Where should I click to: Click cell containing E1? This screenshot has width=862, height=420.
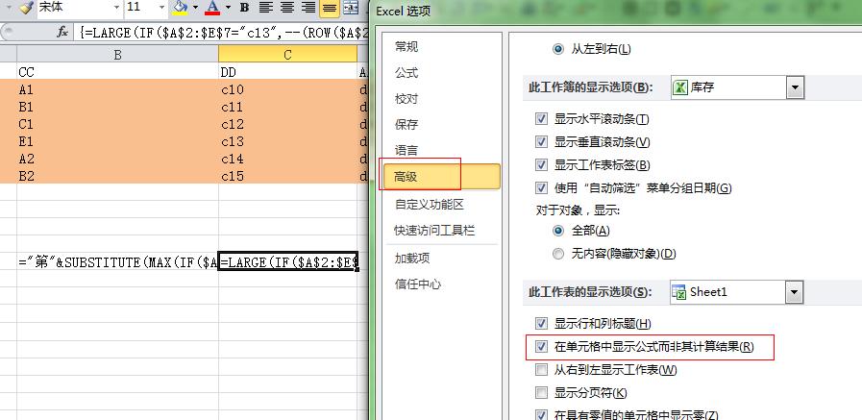tap(117, 141)
